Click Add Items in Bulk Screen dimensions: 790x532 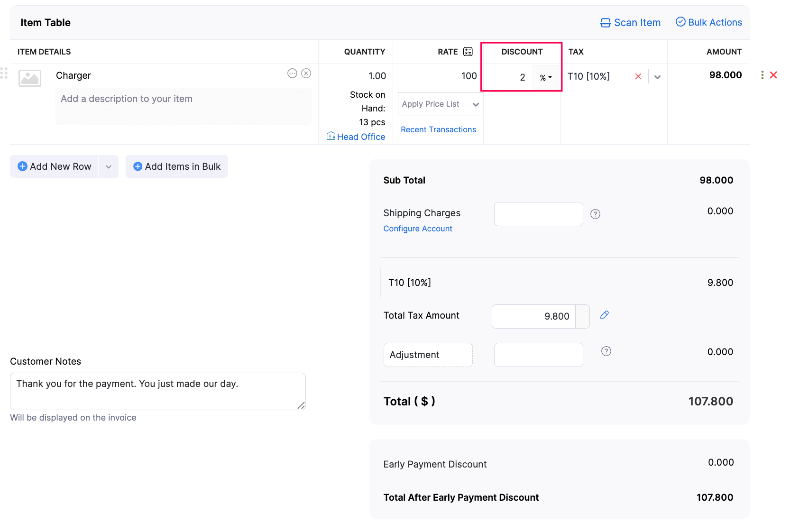(x=176, y=166)
